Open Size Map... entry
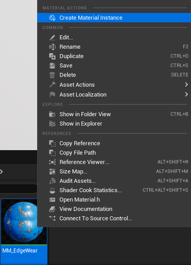Viewport: 191px width, 265px height. (114, 172)
